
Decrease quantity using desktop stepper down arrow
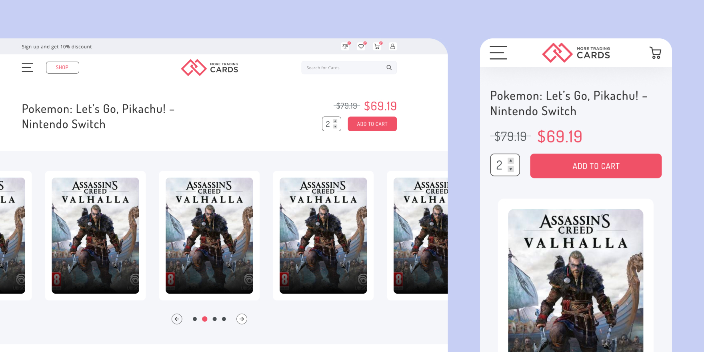[x=335, y=127]
